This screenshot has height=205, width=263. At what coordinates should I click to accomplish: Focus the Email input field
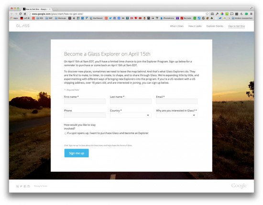pyautogui.click(x=176, y=102)
